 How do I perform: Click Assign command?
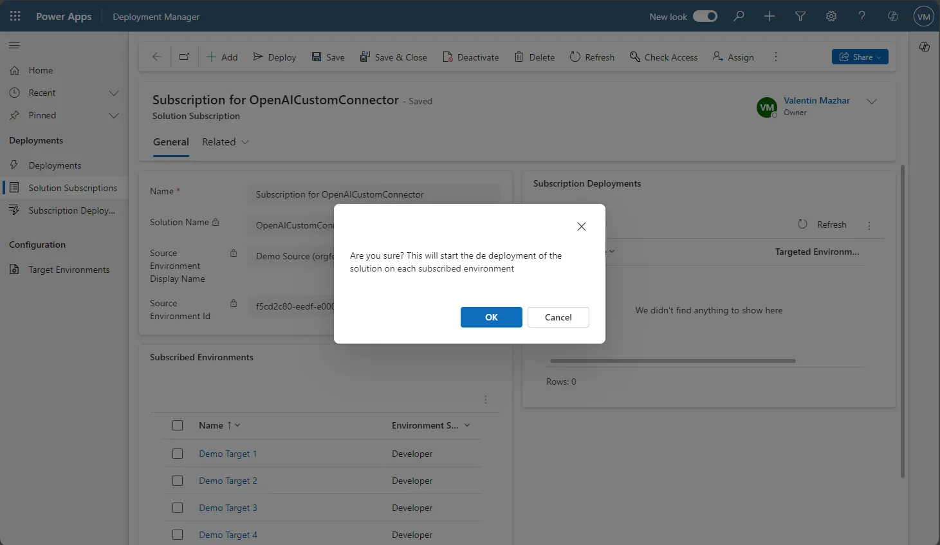[733, 57]
